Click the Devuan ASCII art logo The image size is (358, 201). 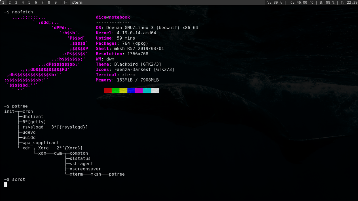click(x=46, y=54)
